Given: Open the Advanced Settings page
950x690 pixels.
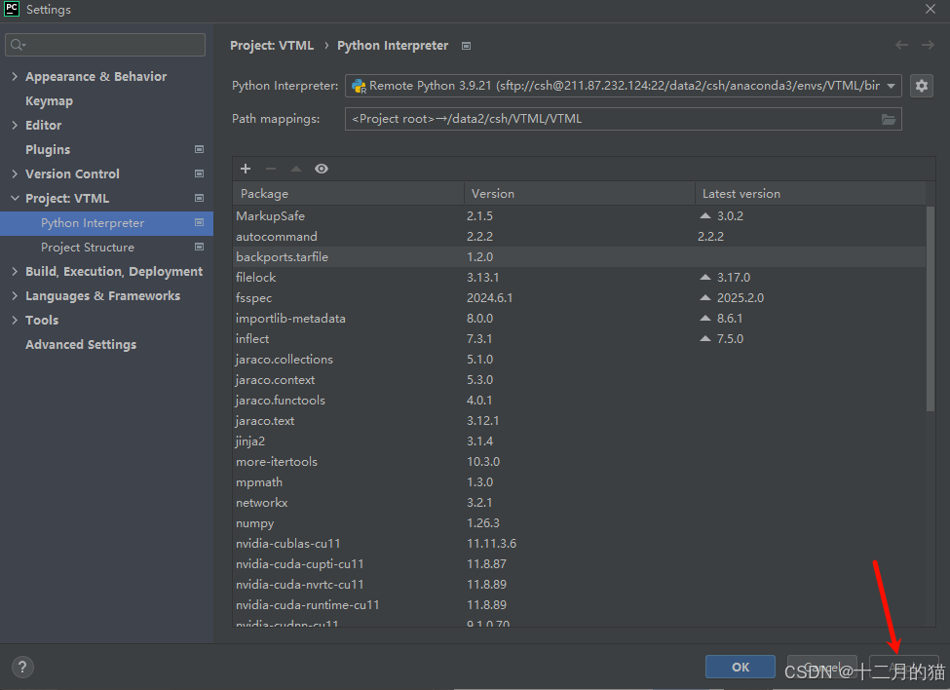Looking at the screenshot, I should click(81, 345).
